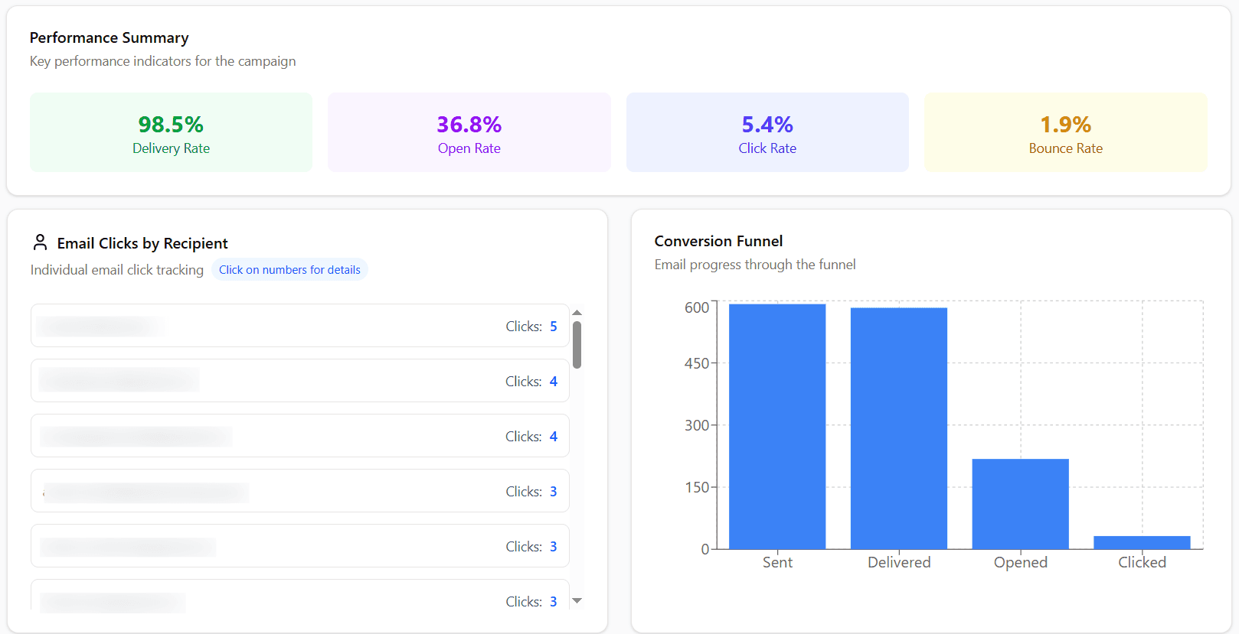Screen dimensions: 1239x634
Task: Click the number 4 in the second recipient row
Action: [x=553, y=382]
